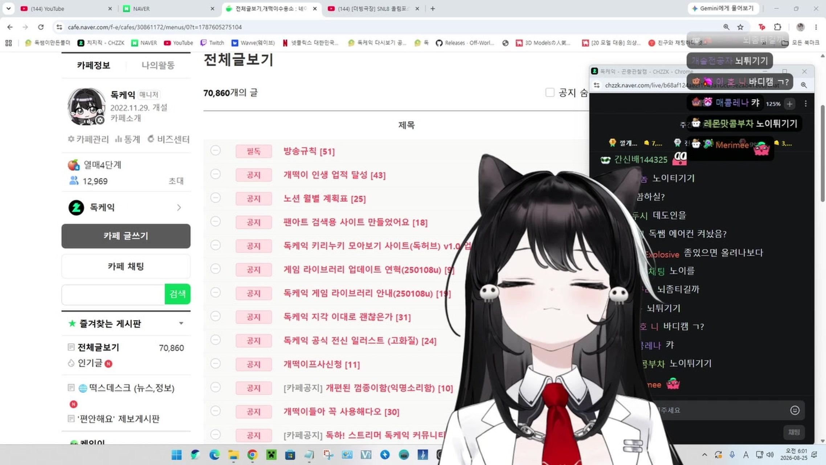Click the 카페 글쓰기 button
The width and height of the screenshot is (826, 465).
click(x=126, y=236)
